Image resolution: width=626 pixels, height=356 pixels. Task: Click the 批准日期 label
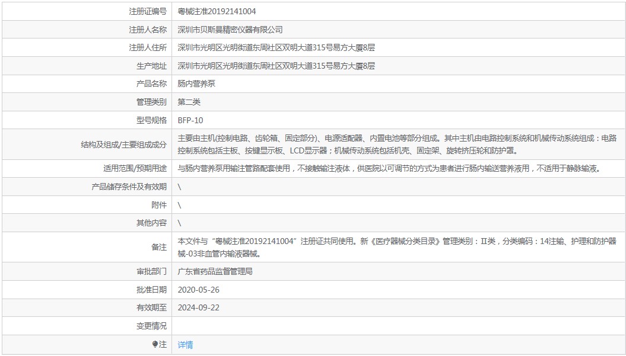[x=152, y=290]
